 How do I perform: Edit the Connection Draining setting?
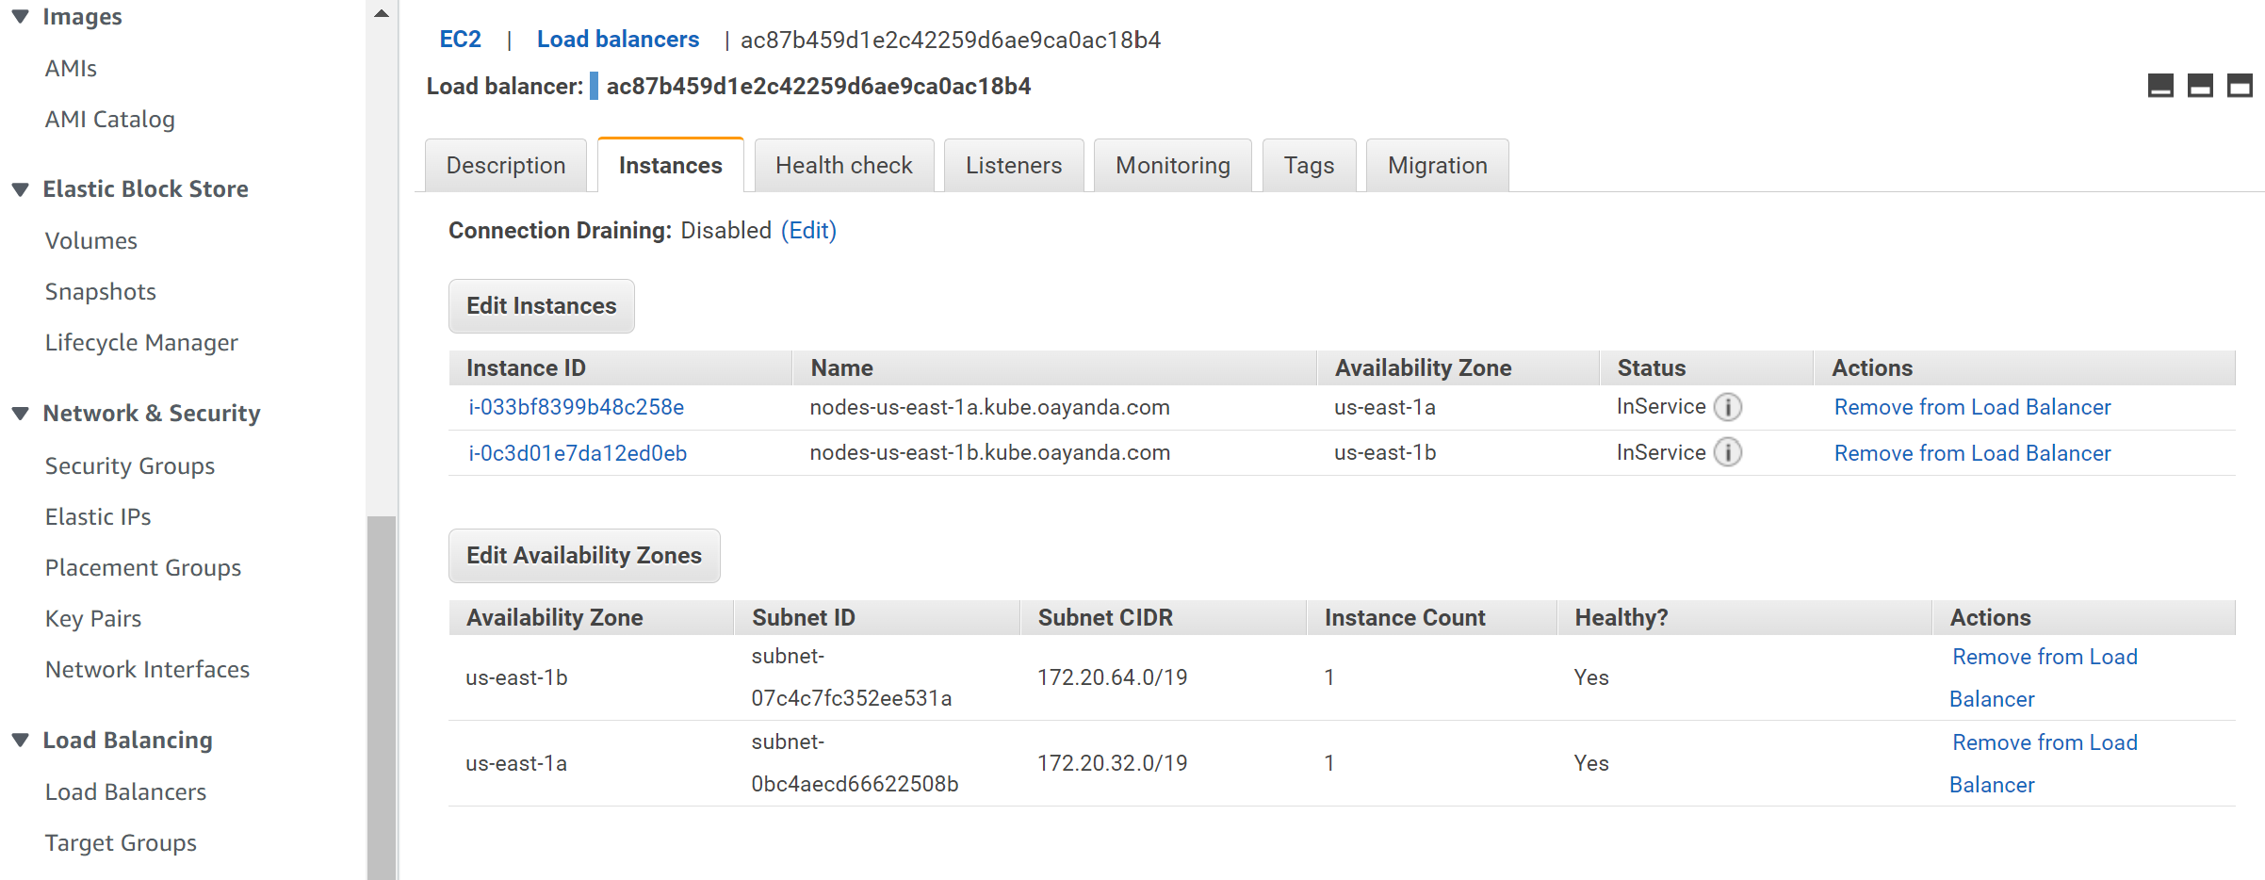click(x=807, y=230)
